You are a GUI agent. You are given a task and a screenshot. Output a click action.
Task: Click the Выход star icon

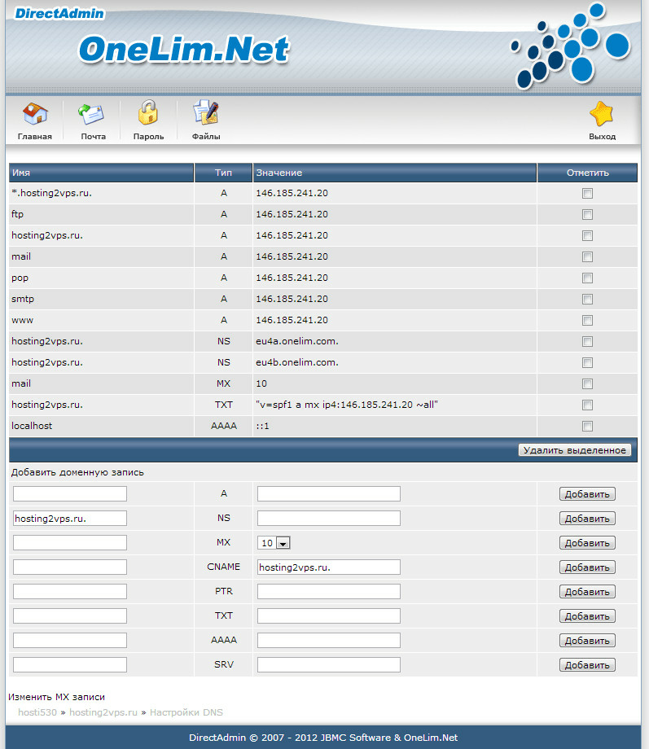[602, 114]
